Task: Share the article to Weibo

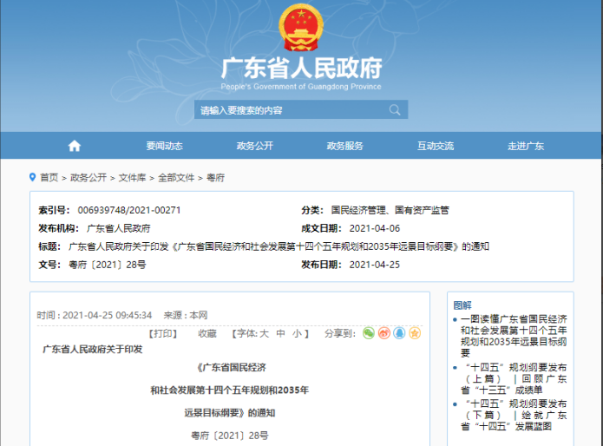Action: pos(383,333)
